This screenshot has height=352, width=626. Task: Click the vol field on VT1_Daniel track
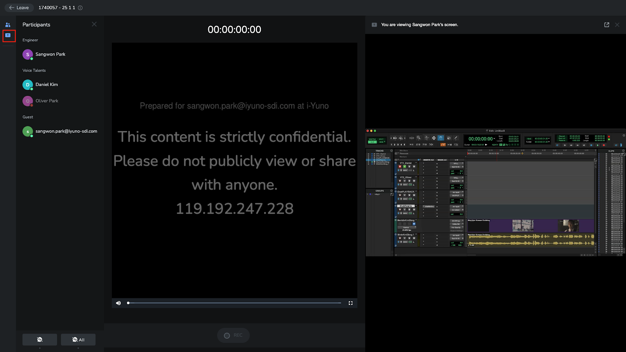pyautogui.click(x=457, y=171)
